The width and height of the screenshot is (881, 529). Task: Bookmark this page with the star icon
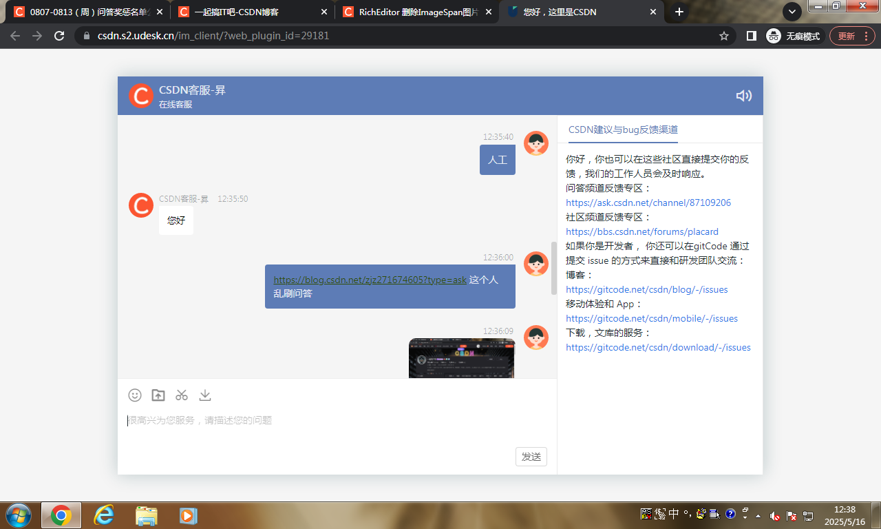tap(724, 36)
